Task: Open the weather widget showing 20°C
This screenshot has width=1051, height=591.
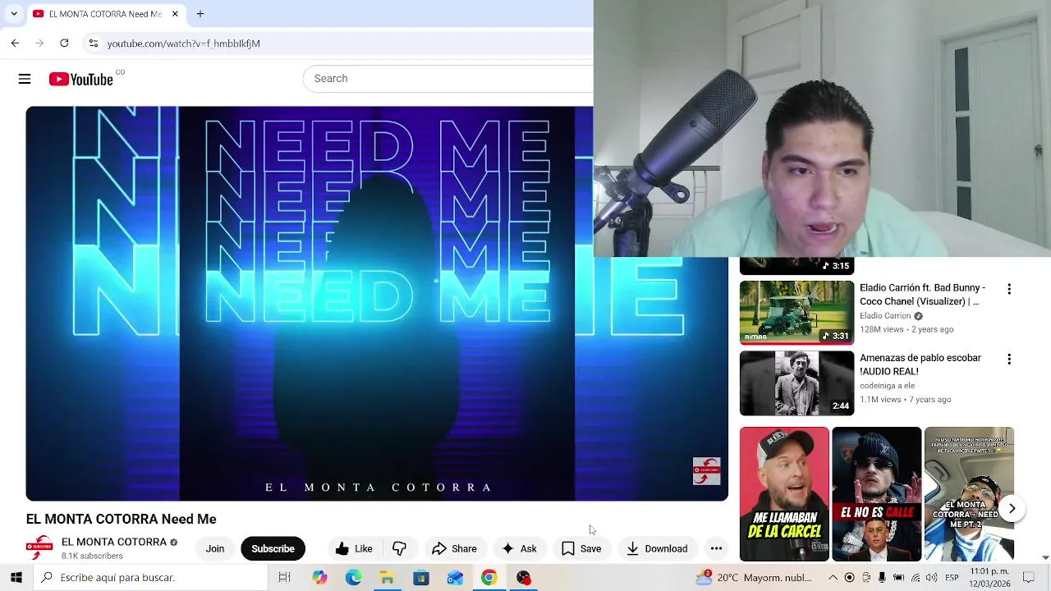Action: point(754,578)
